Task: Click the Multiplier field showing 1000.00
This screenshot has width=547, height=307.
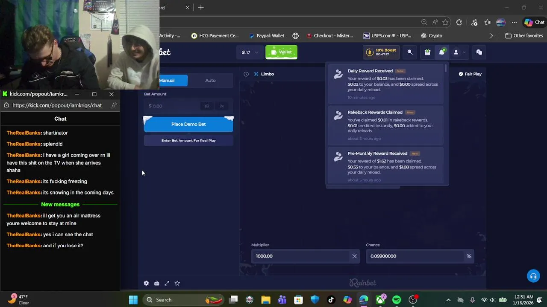Action: [300, 256]
